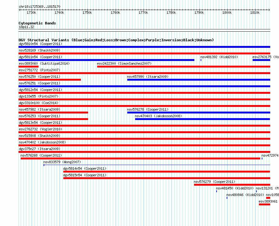Select the nsv131201 variant label
This screenshot has height=226, width=279.
coord(267,188)
